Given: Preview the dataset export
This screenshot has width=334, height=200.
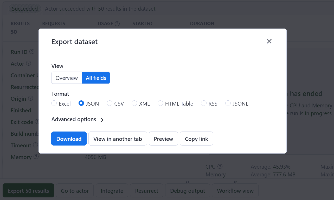Looking at the screenshot, I should 163,139.
